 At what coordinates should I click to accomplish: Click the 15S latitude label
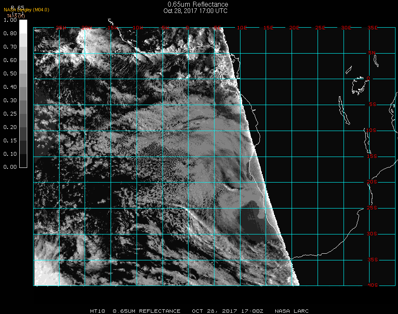(372, 156)
